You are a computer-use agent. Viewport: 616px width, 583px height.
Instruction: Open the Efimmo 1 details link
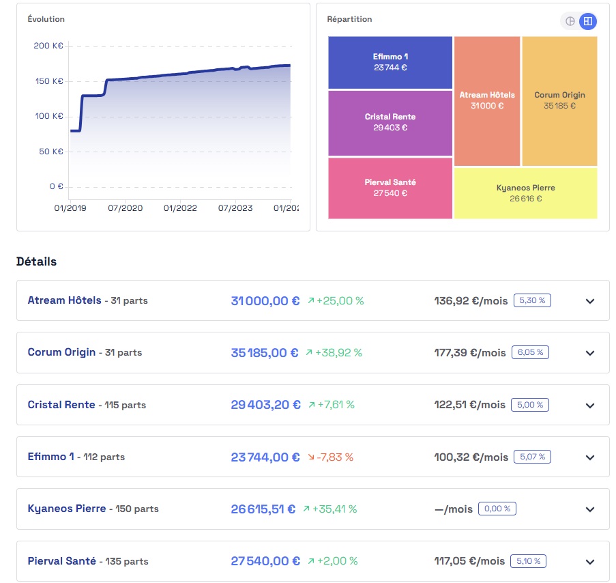(x=50, y=457)
